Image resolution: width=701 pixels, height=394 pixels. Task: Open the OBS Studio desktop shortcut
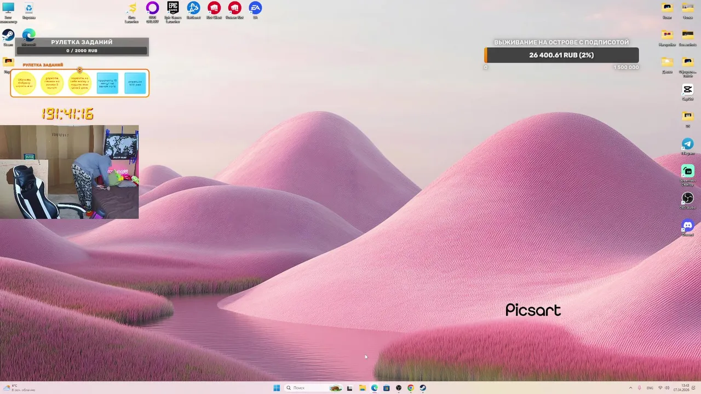(688, 200)
